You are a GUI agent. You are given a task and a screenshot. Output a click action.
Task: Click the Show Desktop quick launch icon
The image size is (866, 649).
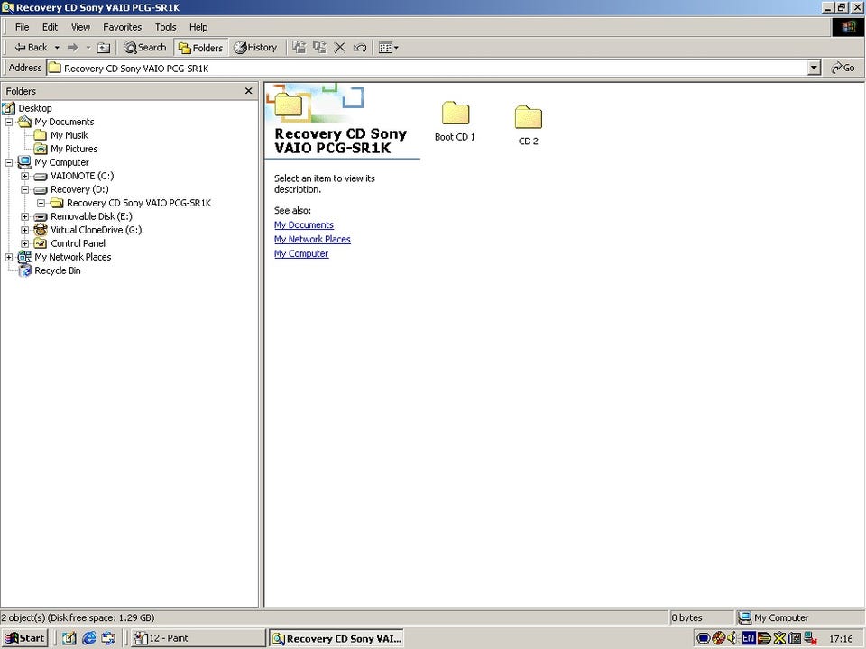click(69, 638)
